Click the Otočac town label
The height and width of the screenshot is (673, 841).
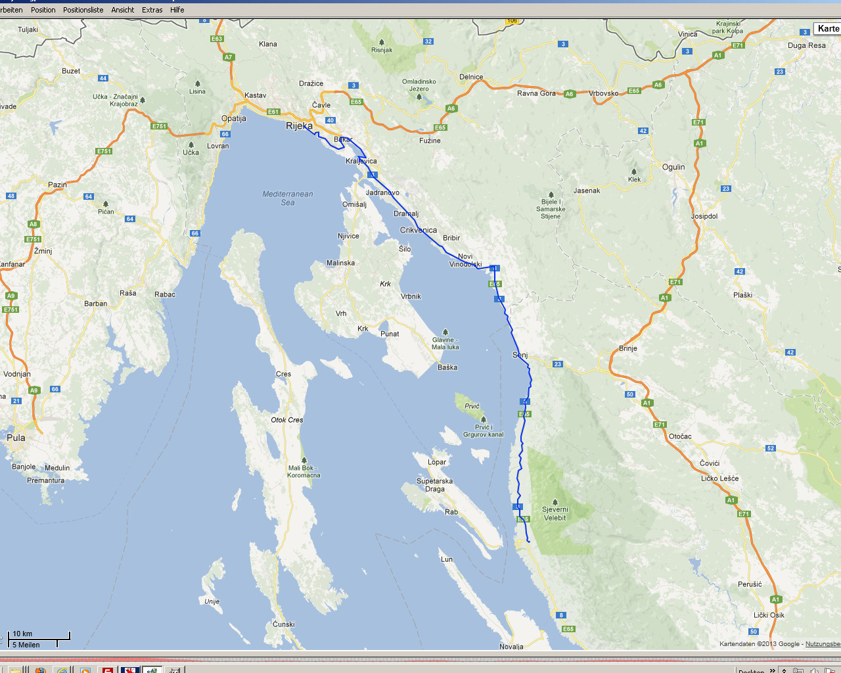pos(680,436)
